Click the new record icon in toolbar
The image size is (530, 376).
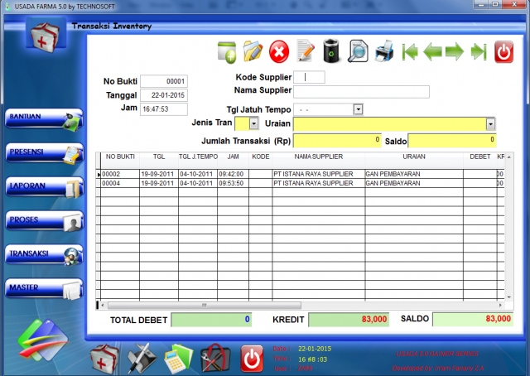tap(227, 52)
